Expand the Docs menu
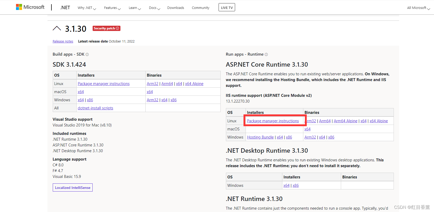This screenshot has width=434, height=212. pos(155,8)
